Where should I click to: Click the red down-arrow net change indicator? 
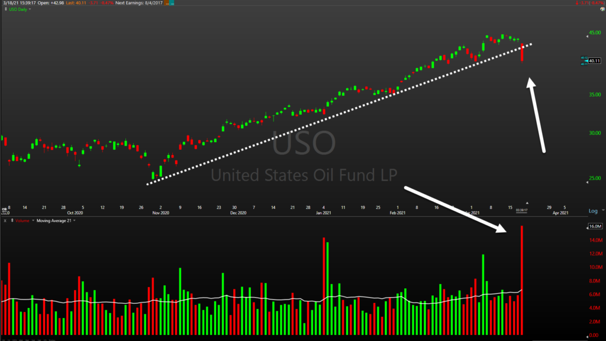(x=577, y=3)
